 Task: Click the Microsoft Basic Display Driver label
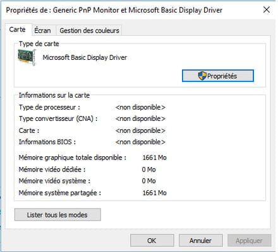click(x=85, y=57)
